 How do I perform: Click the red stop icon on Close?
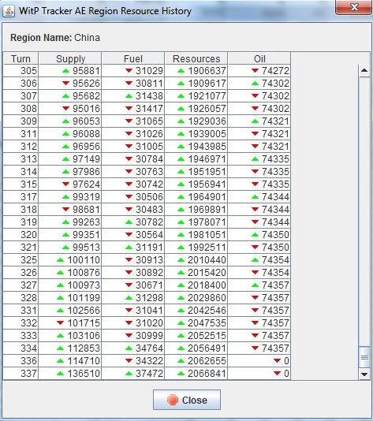(x=173, y=400)
